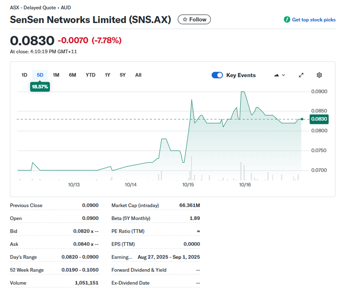Select the 5D chart range tab

pyautogui.click(x=40, y=75)
